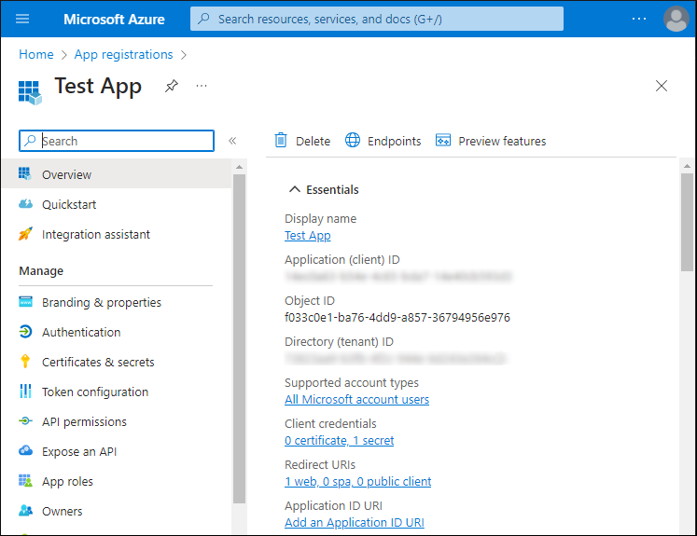Open more options next to Test App title
697x536 pixels.
click(202, 86)
